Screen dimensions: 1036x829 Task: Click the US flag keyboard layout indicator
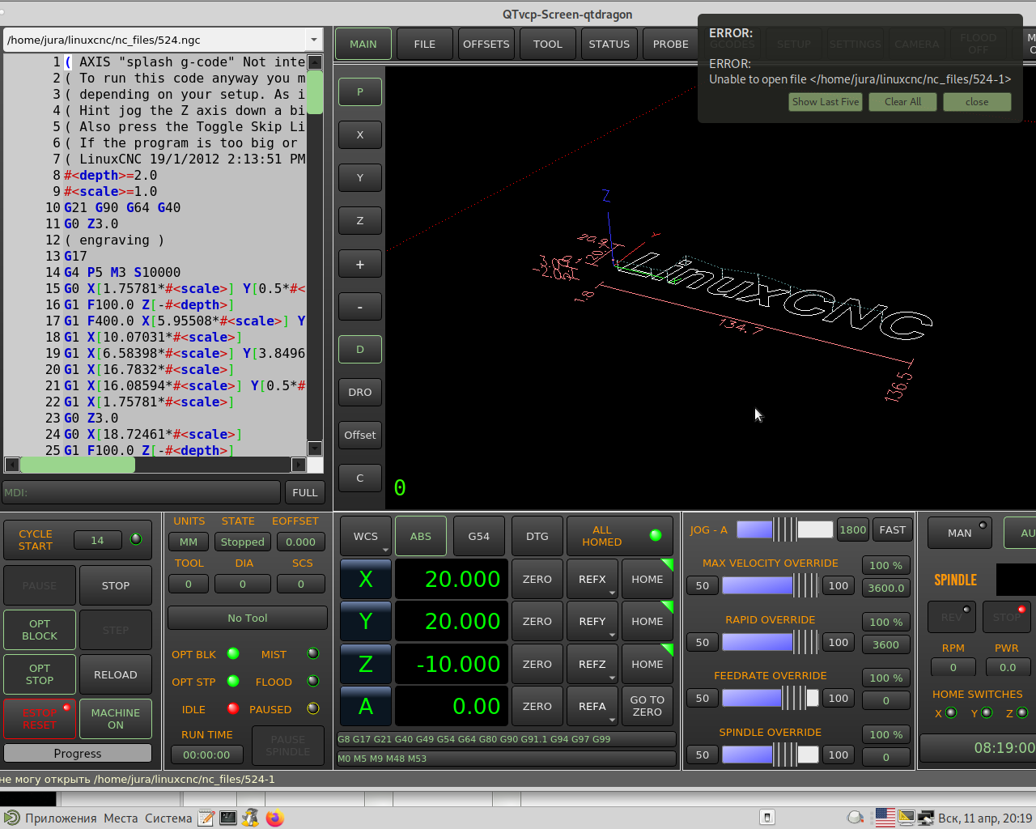coord(885,818)
